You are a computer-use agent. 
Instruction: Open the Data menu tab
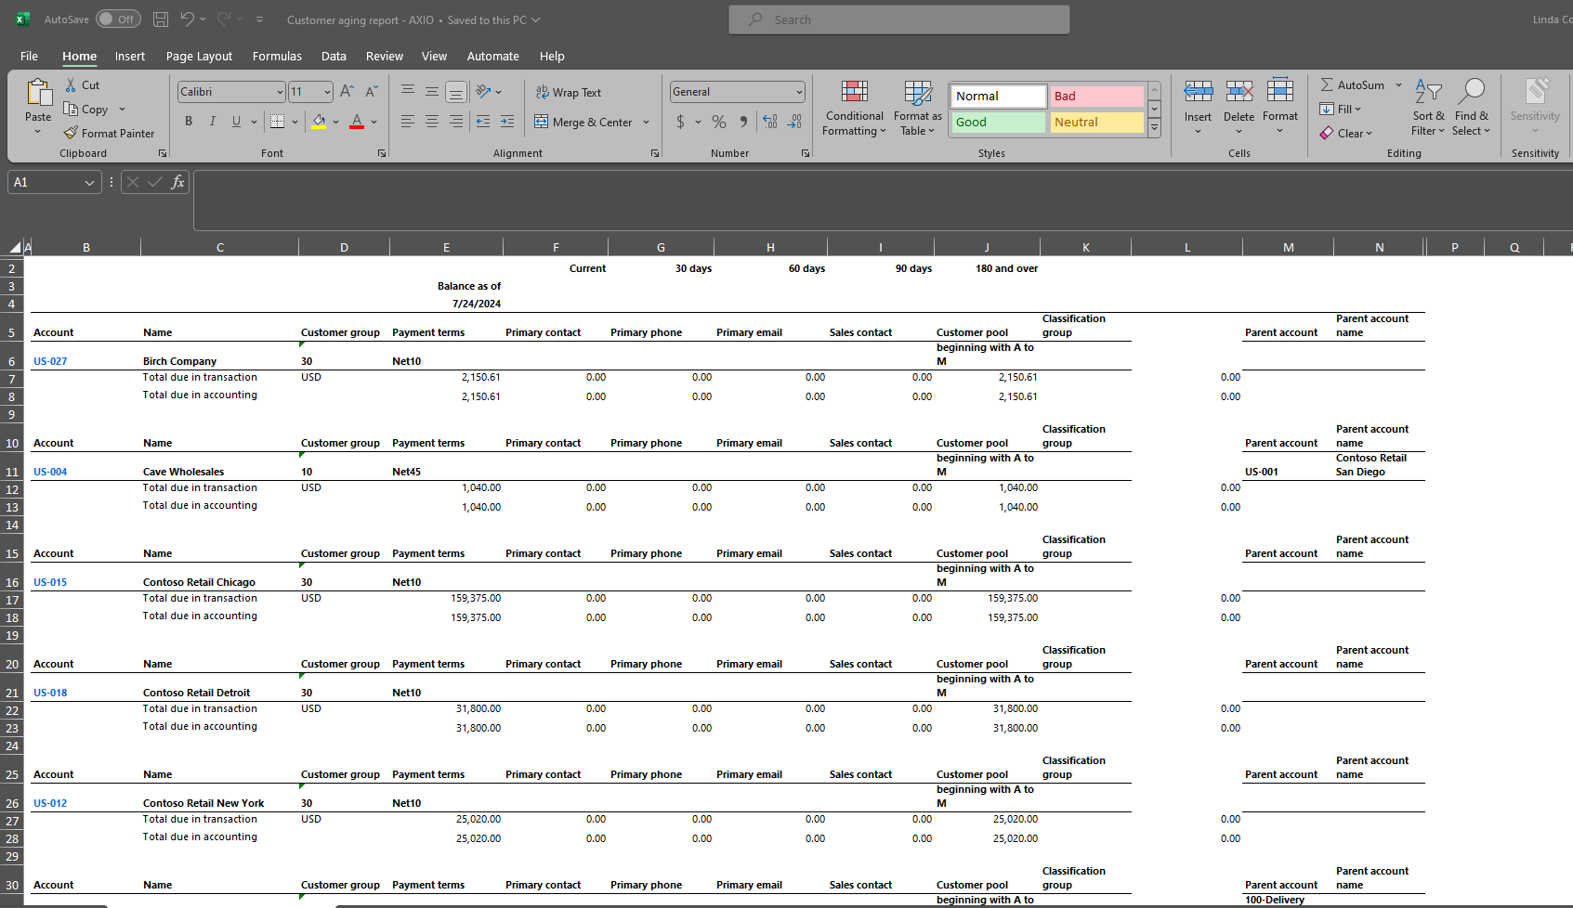click(334, 56)
